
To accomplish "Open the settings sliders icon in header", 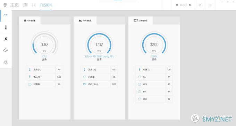I will 200,5.
